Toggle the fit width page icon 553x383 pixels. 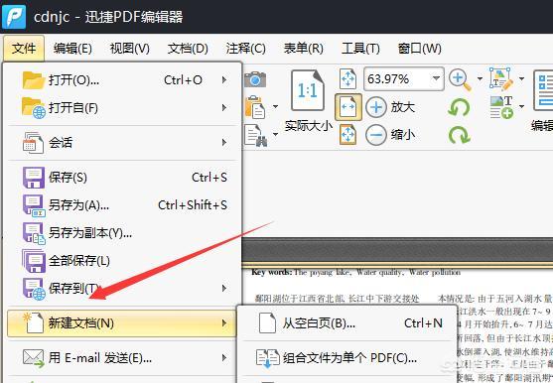[348, 107]
